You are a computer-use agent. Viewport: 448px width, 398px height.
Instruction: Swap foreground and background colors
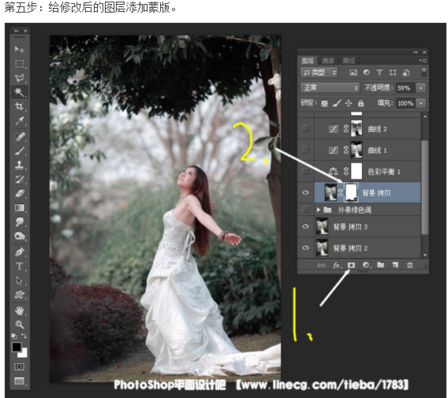(24, 336)
